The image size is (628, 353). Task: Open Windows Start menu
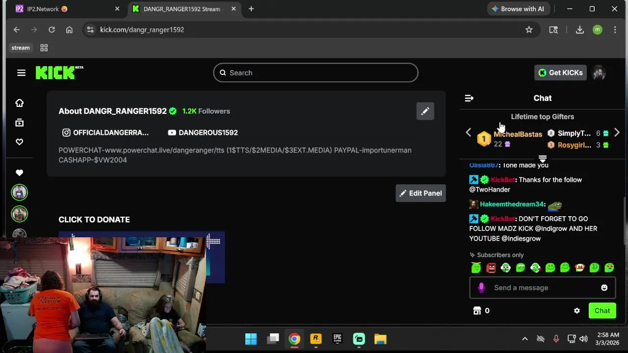click(251, 339)
